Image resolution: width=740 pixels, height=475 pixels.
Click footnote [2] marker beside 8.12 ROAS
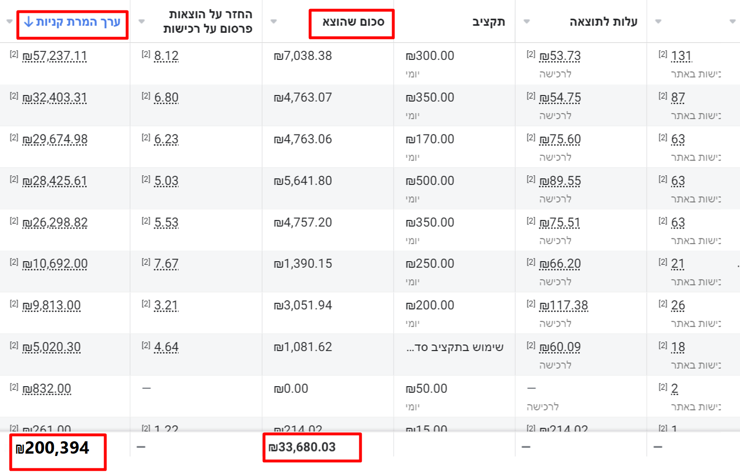pos(146,54)
